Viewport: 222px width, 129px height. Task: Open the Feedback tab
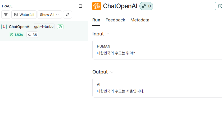115,20
